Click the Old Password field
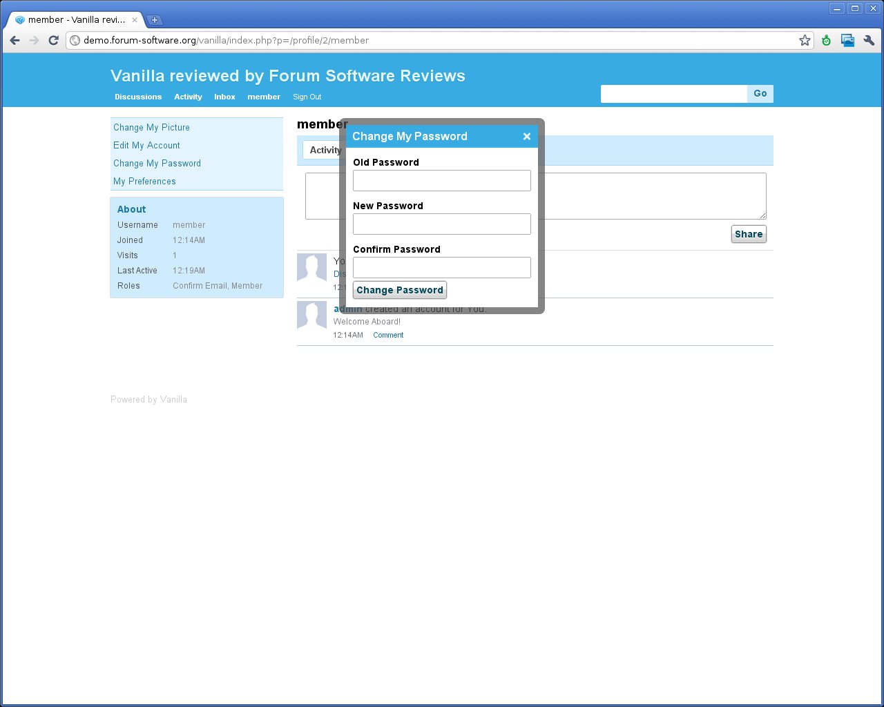This screenshot has height=707, width=884. click(x=442, y=180)
